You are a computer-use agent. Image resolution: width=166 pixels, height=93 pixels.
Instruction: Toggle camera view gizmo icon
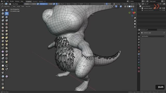point(135,24)
